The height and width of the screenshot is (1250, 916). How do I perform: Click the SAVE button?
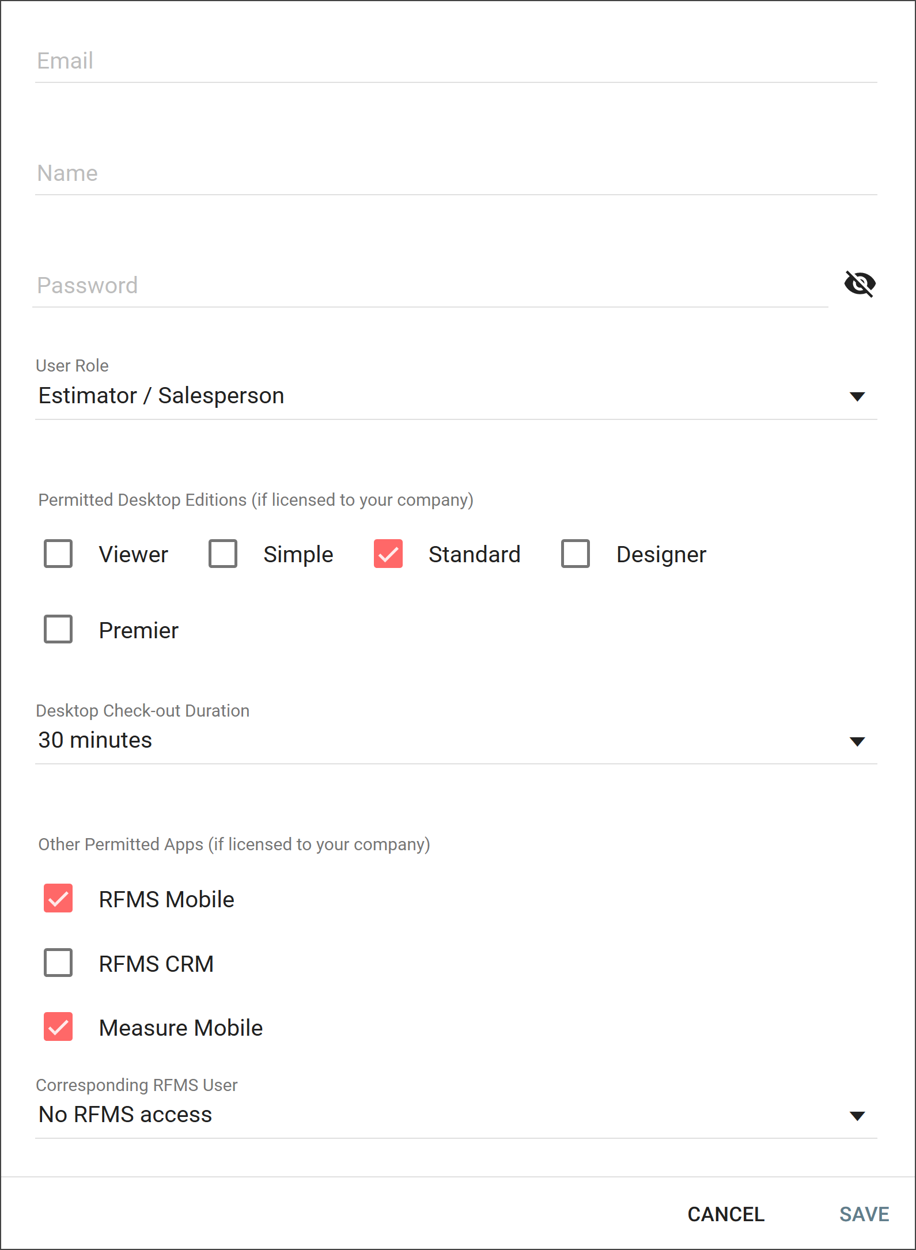[x=864, y=1214]
